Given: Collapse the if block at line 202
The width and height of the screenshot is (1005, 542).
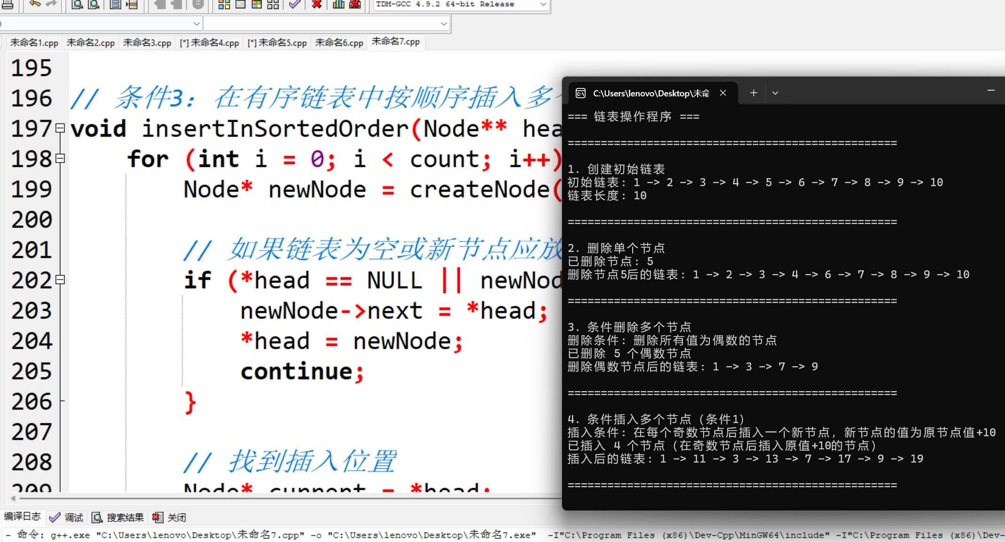Looking at the screenshot, I should click(x=60, y=280).
